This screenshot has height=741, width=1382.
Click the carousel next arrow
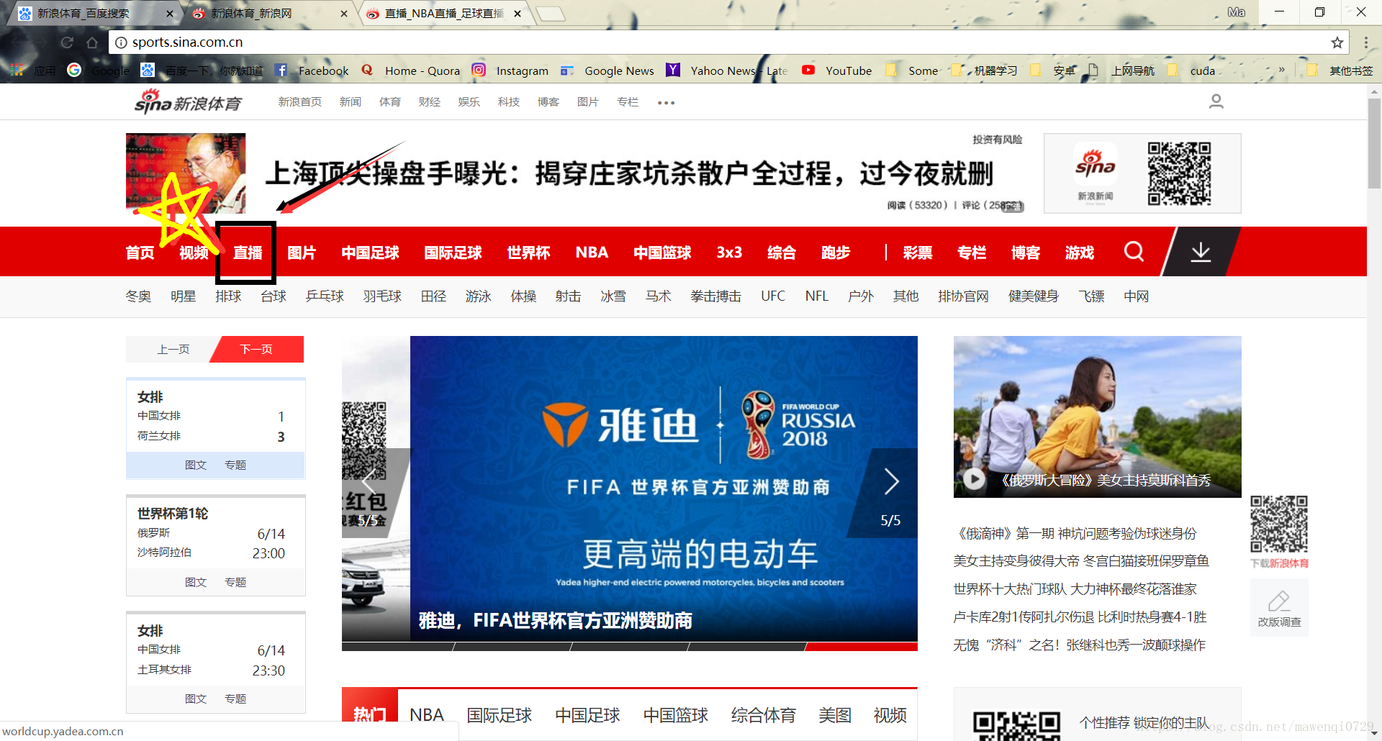tap(891, 481)
